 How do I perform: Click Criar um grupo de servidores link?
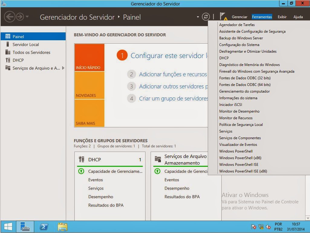coord(173,98)
